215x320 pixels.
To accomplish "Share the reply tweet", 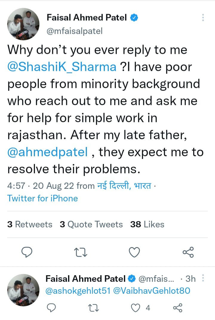I will coord(178,307).
